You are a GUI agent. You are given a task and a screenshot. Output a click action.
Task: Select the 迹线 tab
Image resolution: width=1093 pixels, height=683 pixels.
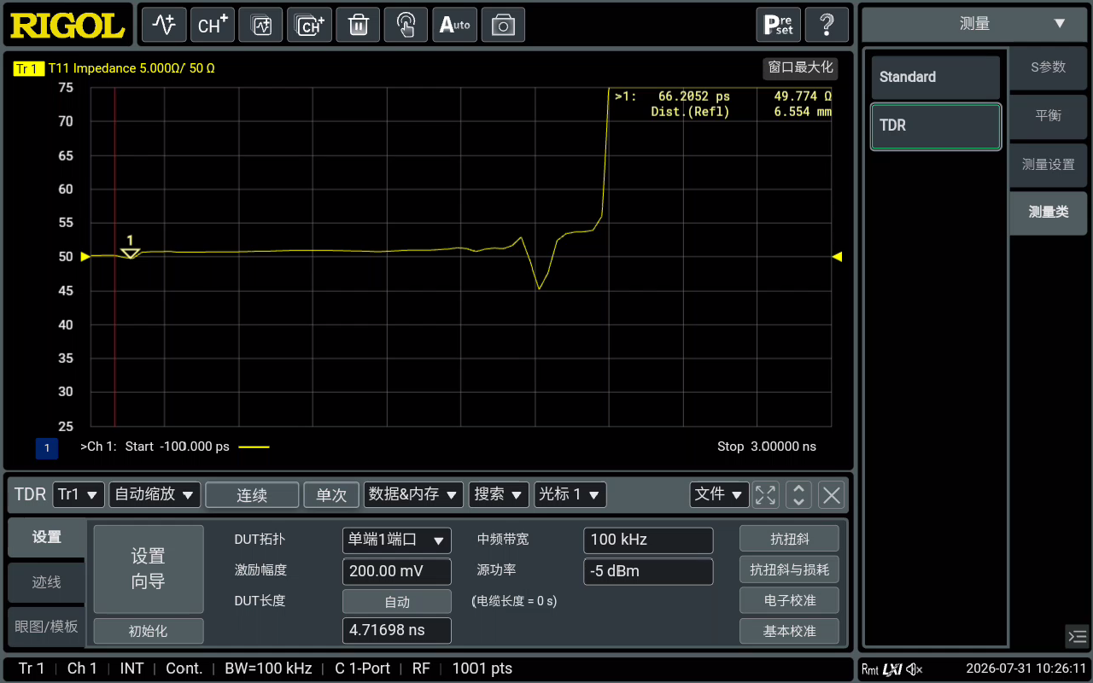[x=47, y=582]
